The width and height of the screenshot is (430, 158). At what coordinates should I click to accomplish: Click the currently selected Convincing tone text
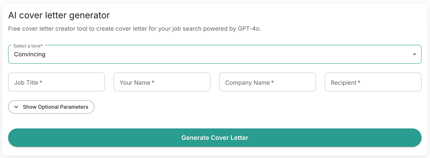tap(30, 54)
